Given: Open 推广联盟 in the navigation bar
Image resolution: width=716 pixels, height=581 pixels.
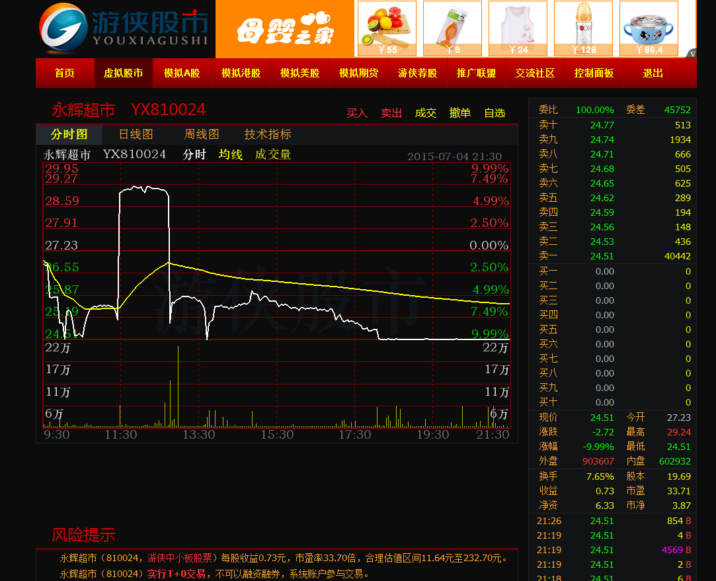Looking at the screenshot, I should (x=476, y=73).
